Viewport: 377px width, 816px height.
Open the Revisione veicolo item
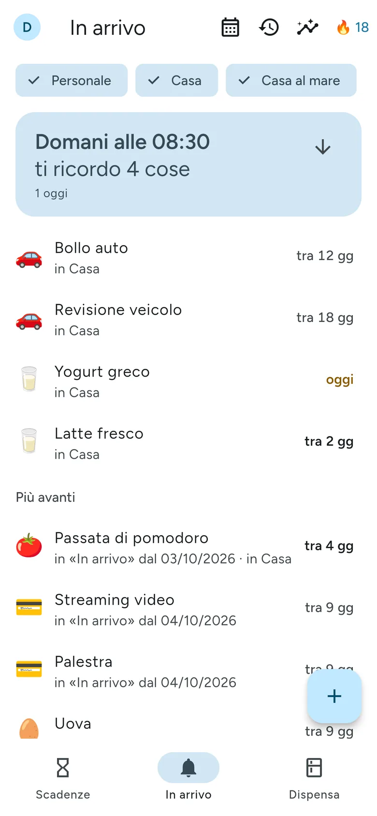188,320
